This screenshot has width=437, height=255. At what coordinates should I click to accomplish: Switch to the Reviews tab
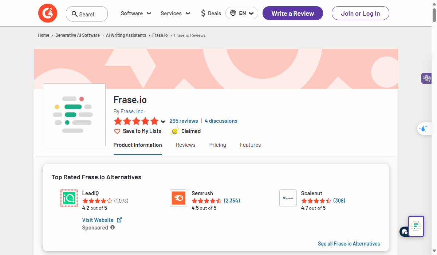pyautogui.click(x=185, y=145)
